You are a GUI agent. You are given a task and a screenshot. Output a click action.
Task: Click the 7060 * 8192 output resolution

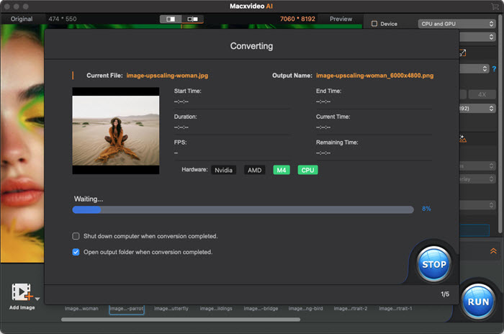[x=297, y=19]
